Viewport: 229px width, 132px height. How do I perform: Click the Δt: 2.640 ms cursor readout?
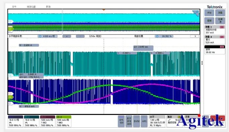(143, 48)
